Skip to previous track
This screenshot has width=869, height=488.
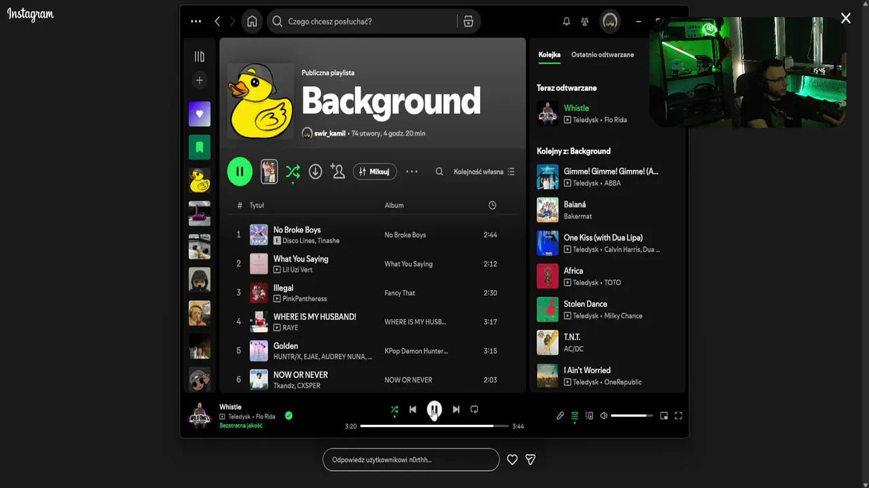(413, 409)
